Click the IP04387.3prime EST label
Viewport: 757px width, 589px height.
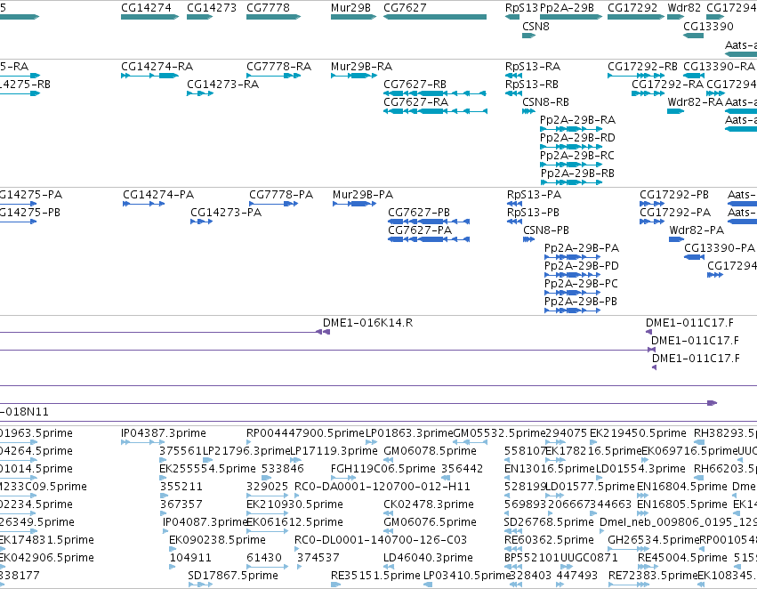(163, 433)
